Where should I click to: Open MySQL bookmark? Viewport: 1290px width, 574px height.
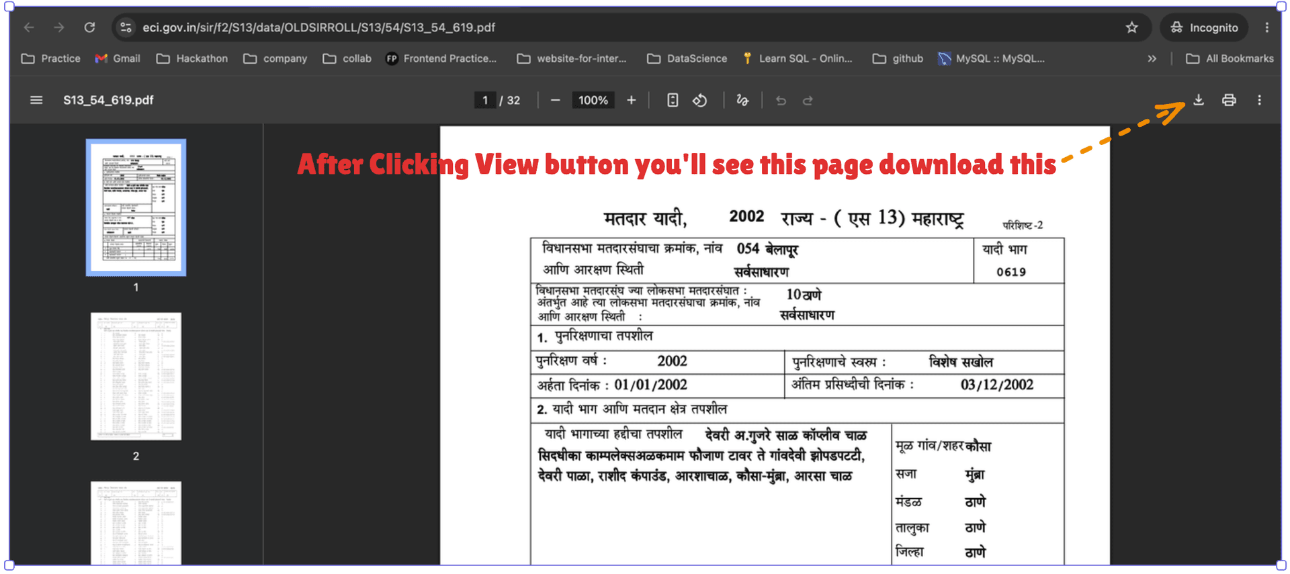[x=992, y=58]
